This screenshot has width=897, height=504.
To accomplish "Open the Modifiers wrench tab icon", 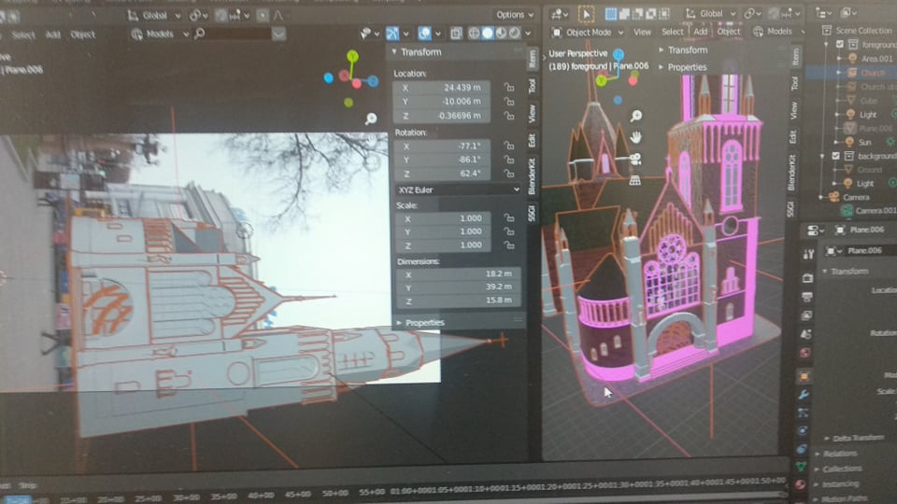I will tap(804, 394).
